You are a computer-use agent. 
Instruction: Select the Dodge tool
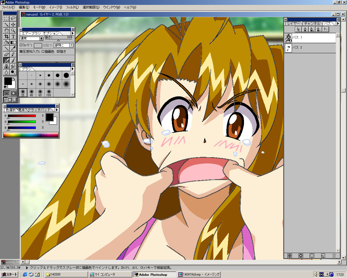(13, 72)
